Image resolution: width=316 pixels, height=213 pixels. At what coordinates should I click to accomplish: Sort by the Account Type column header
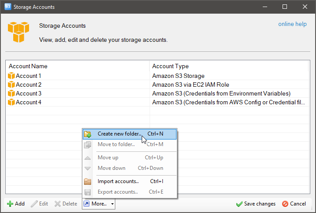170,66
